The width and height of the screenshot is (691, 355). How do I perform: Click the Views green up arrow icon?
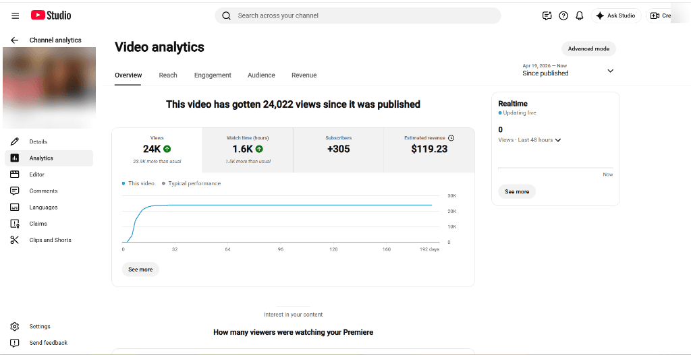click(x=167, y=149)
